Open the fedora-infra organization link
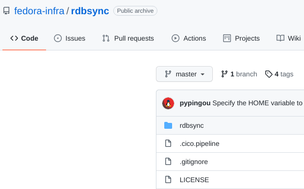304x189 pixels. tap(39, 11)
